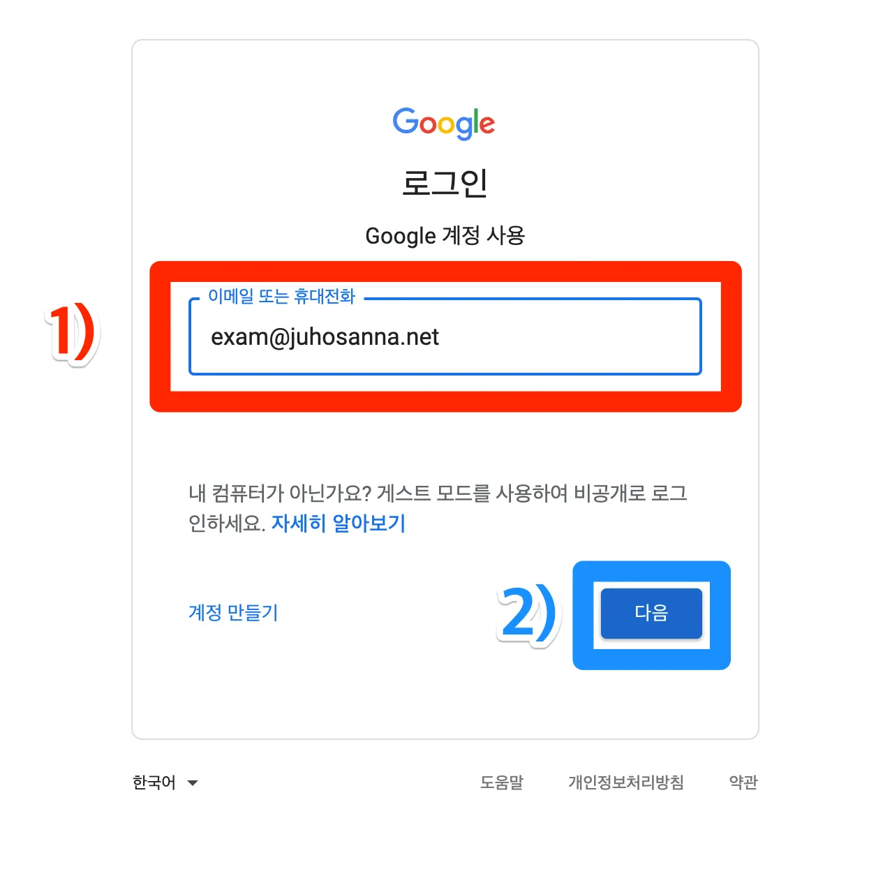The image size is (876, 876).
Task: Open the 개인정보처리방침 privacy link
Action: click(626, 782)
